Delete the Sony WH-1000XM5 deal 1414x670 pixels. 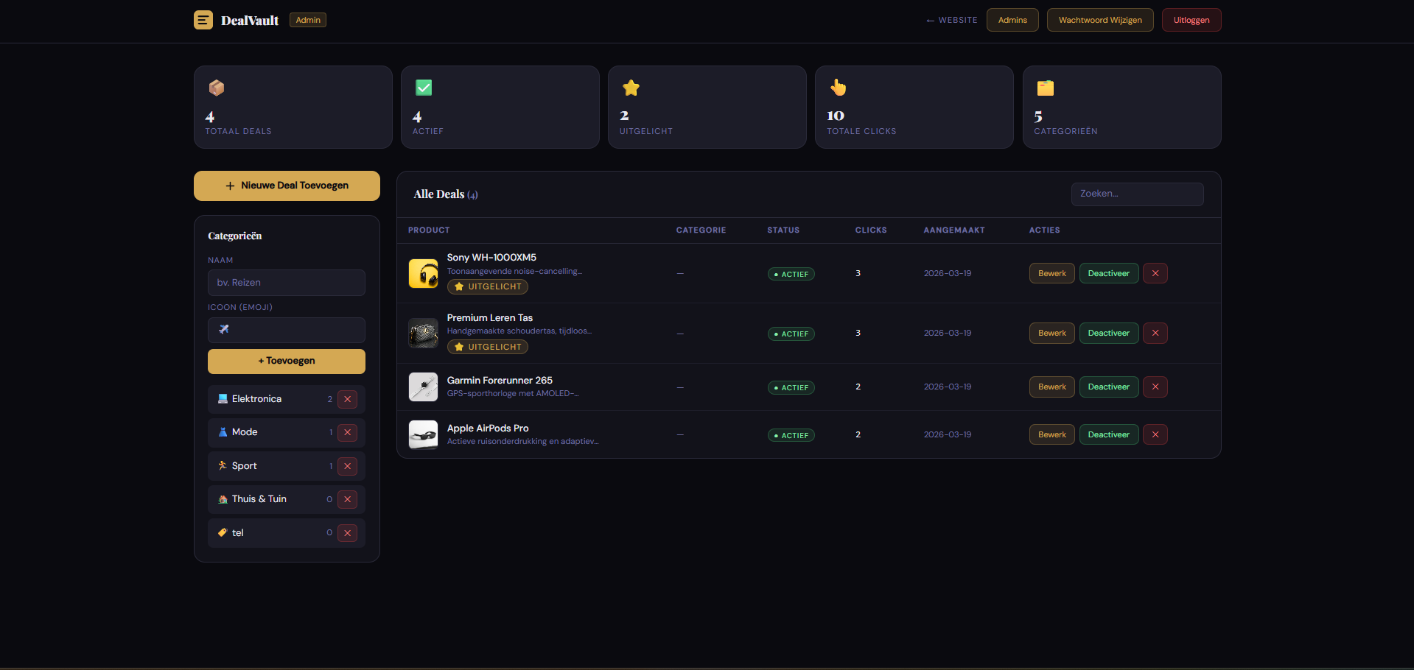[x=1155, y=273]
